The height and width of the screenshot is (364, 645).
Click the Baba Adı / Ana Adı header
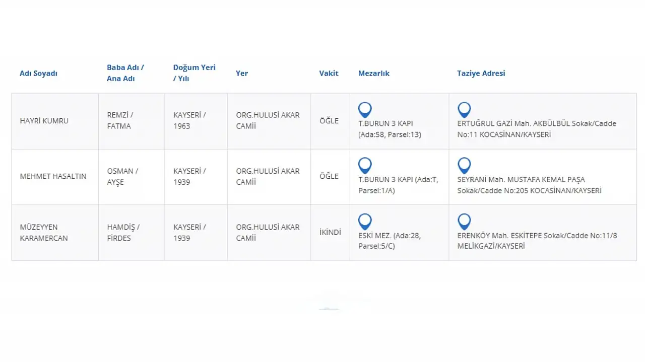[125, 72]
